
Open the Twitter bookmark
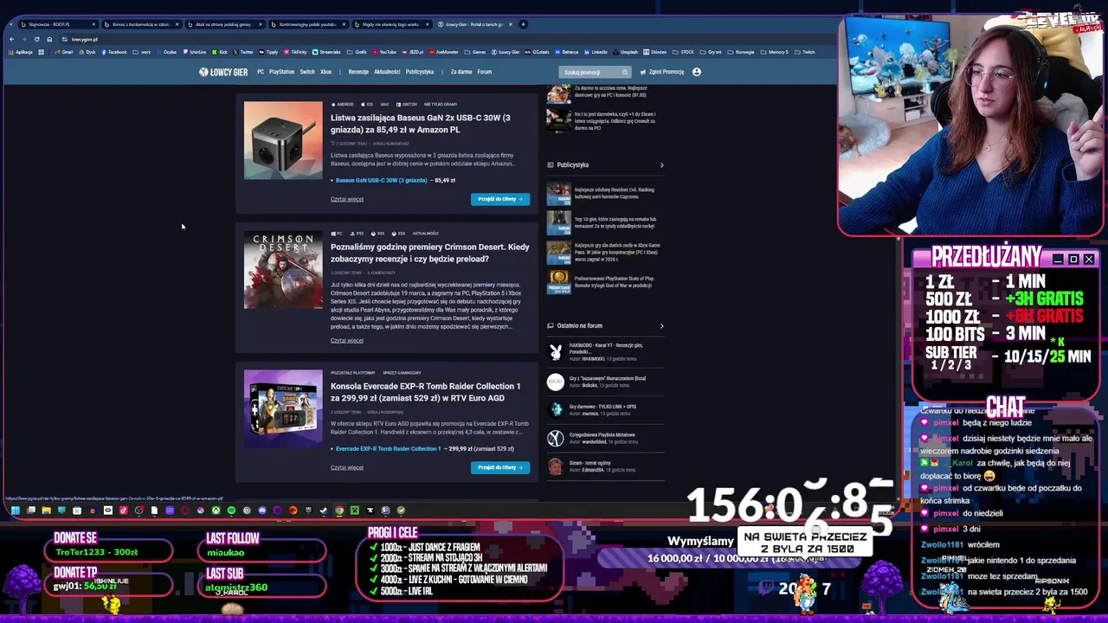tap(243, 52)
